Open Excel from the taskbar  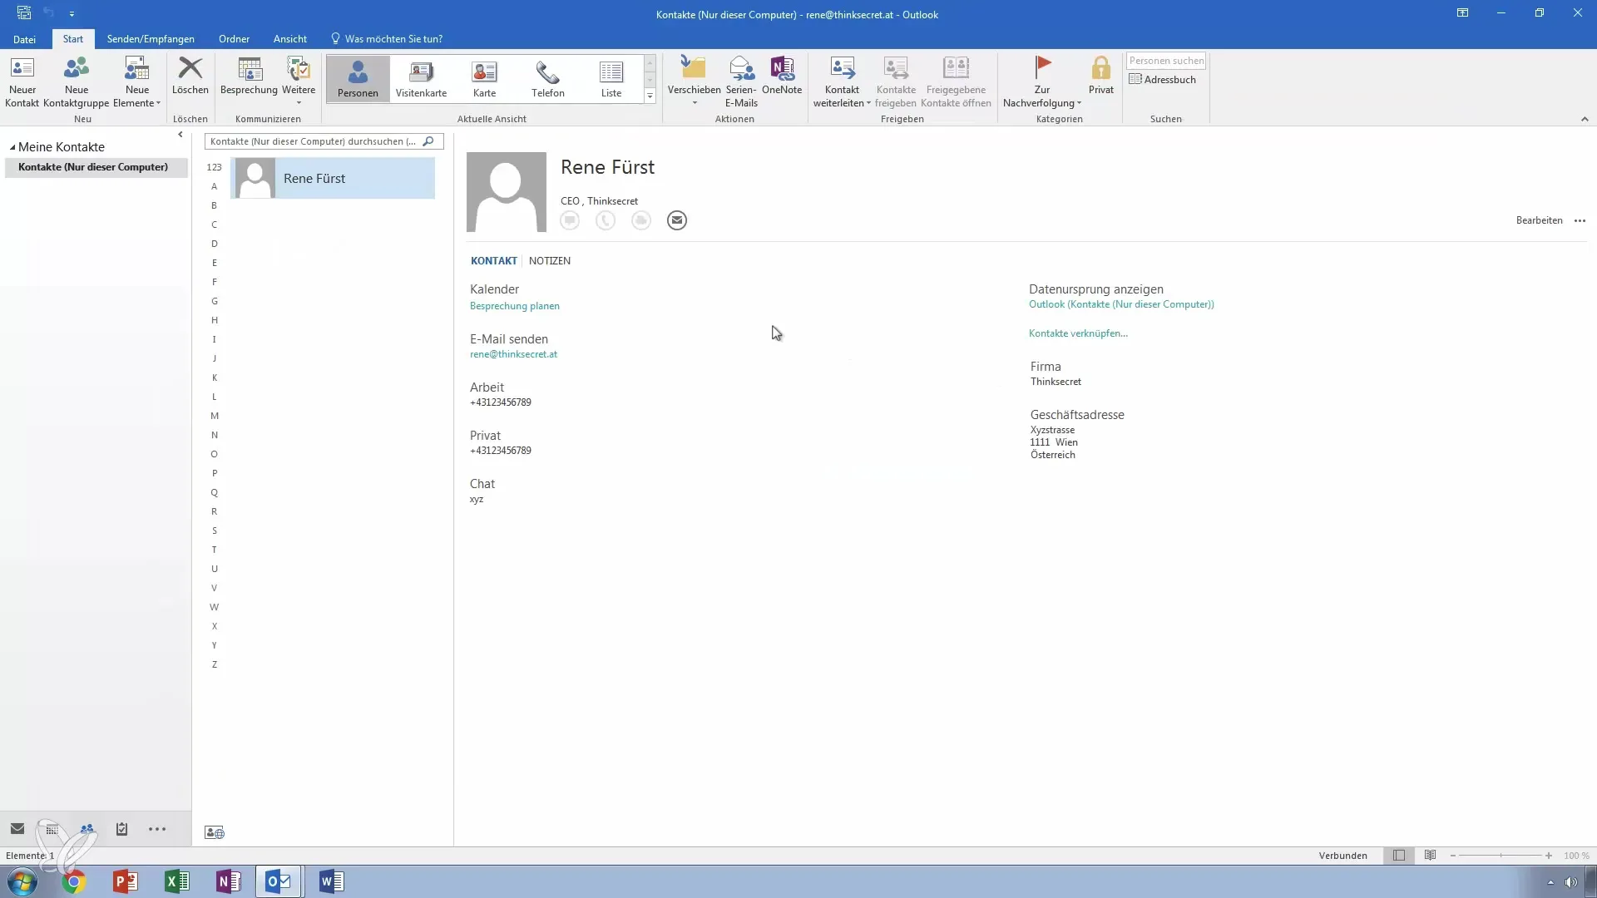[x=176, y=881]
